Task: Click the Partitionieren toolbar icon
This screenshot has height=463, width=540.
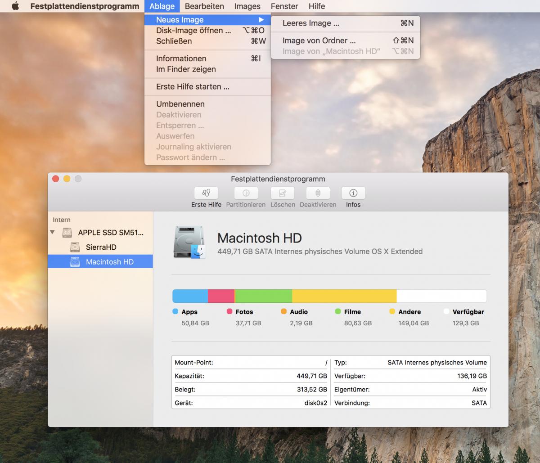Action: [246, 193]
